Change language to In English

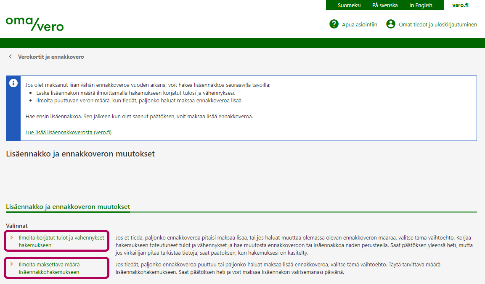[x=421, y=5]
